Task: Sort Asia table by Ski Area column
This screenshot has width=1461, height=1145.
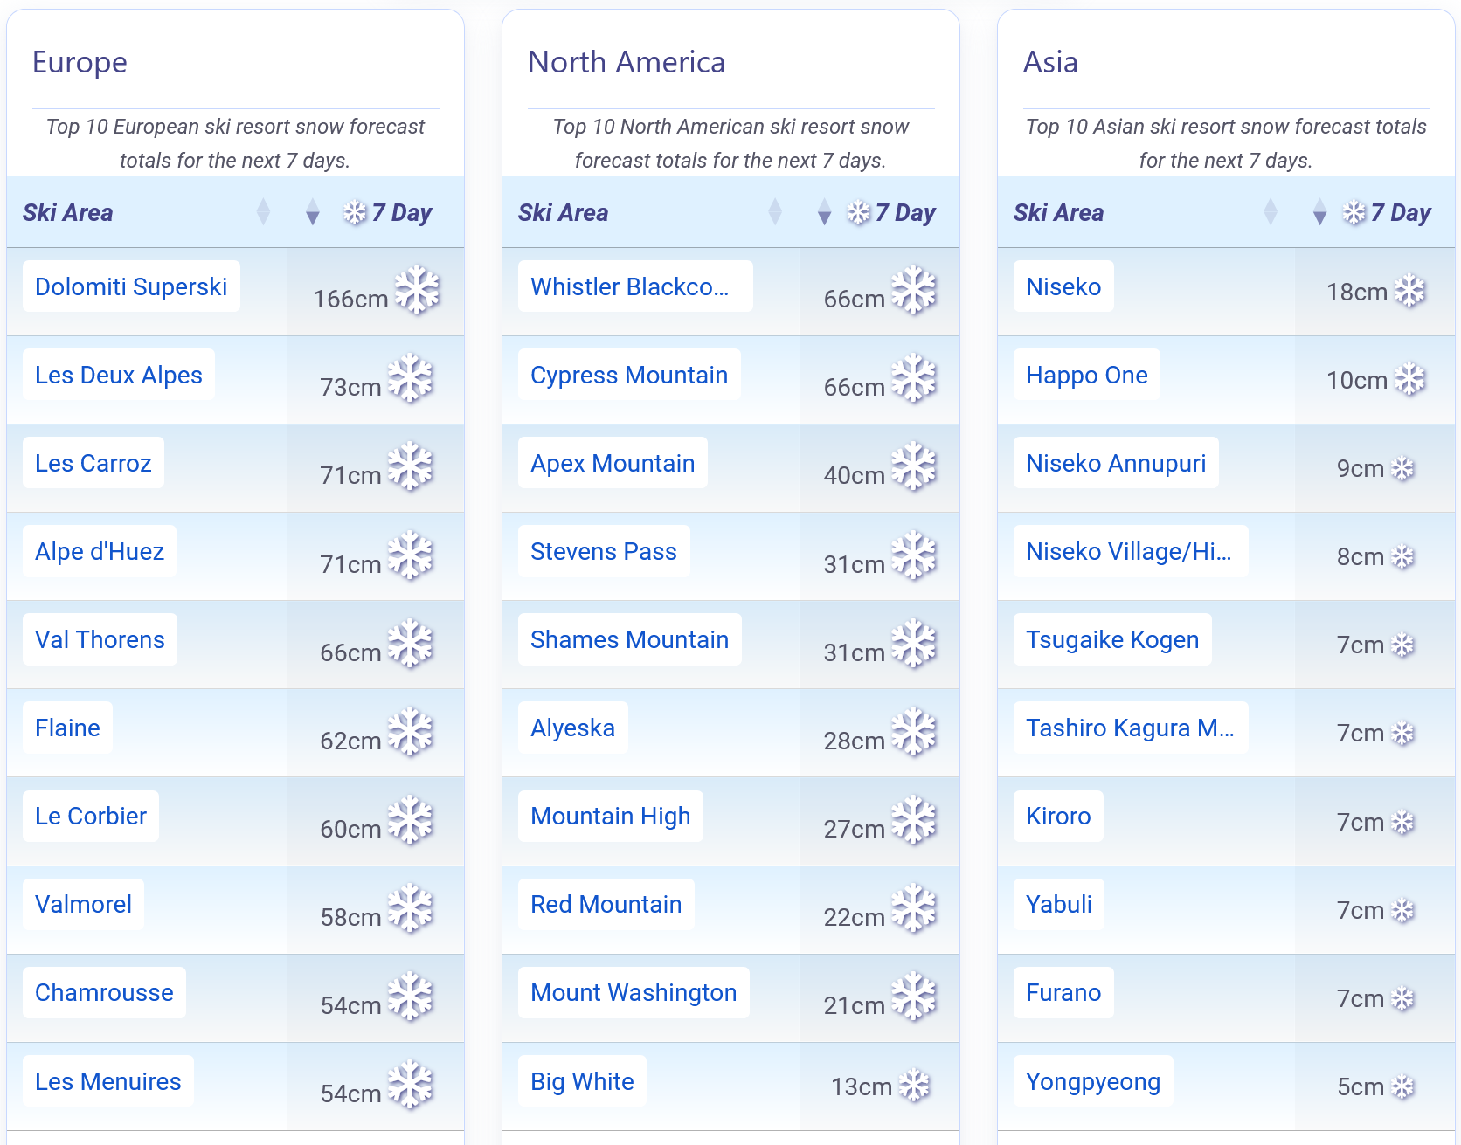Action: (x=1271, y=212)
